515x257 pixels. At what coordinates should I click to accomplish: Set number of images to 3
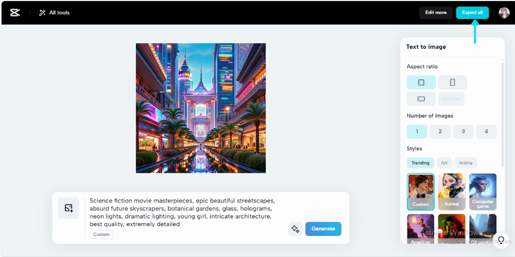pyautogui.click(x=463, y=132)
